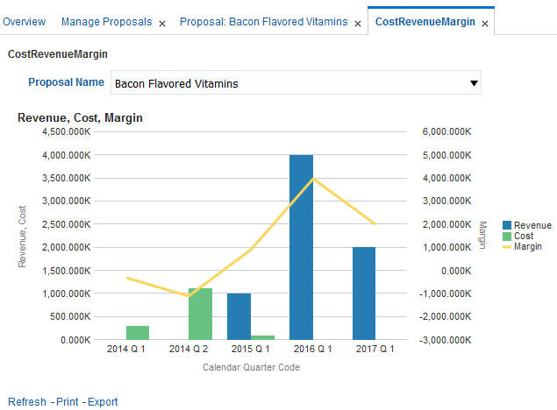Click the Print link

[68, 402]
